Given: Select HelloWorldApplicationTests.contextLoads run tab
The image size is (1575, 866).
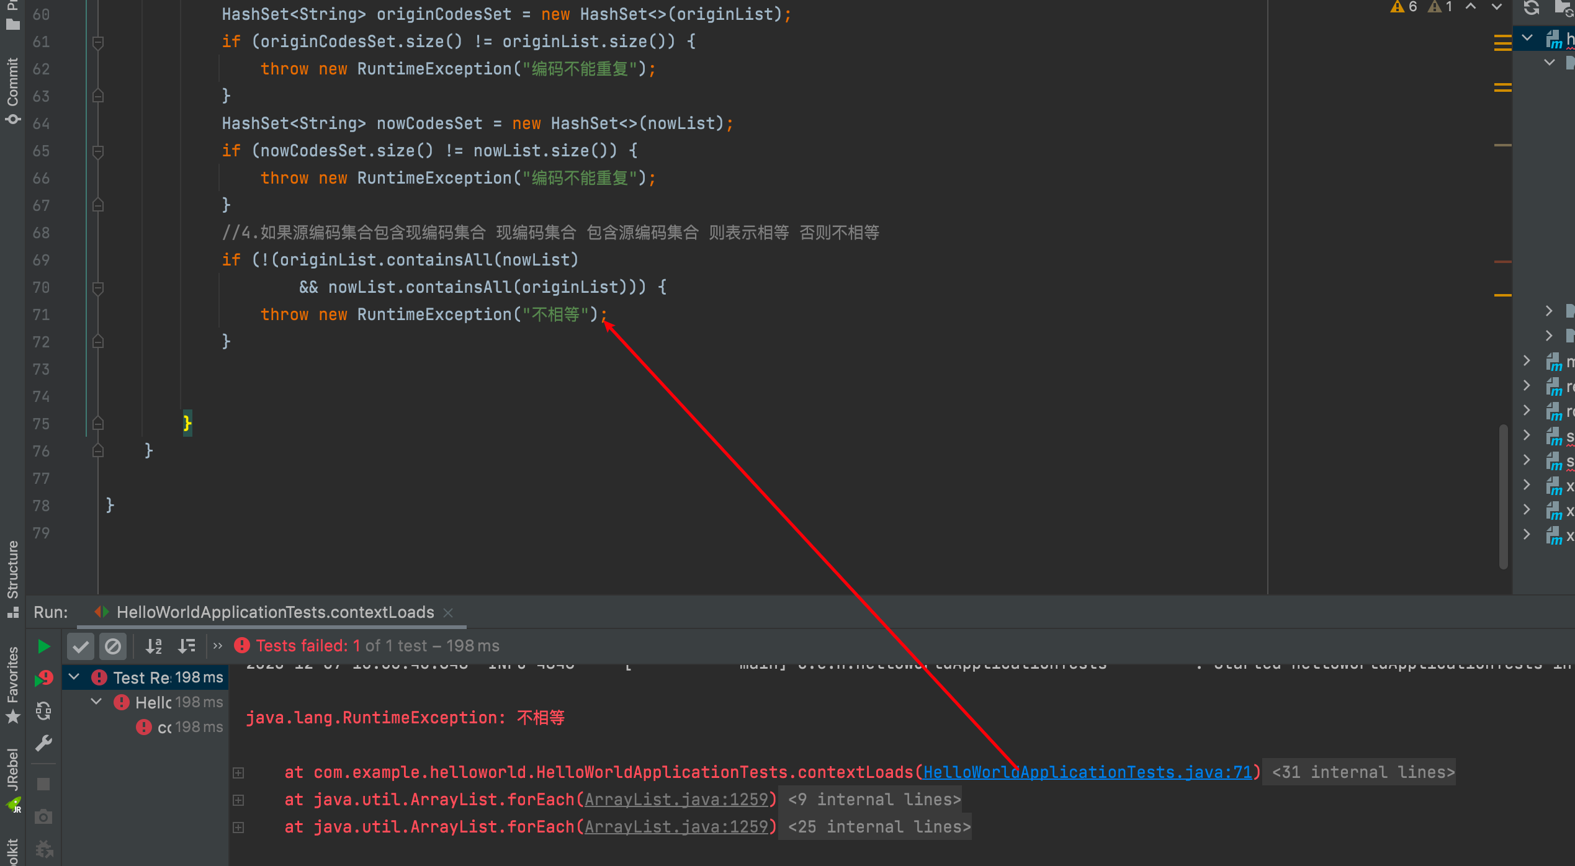Looking at the screenshot, I should coord(275,612).
